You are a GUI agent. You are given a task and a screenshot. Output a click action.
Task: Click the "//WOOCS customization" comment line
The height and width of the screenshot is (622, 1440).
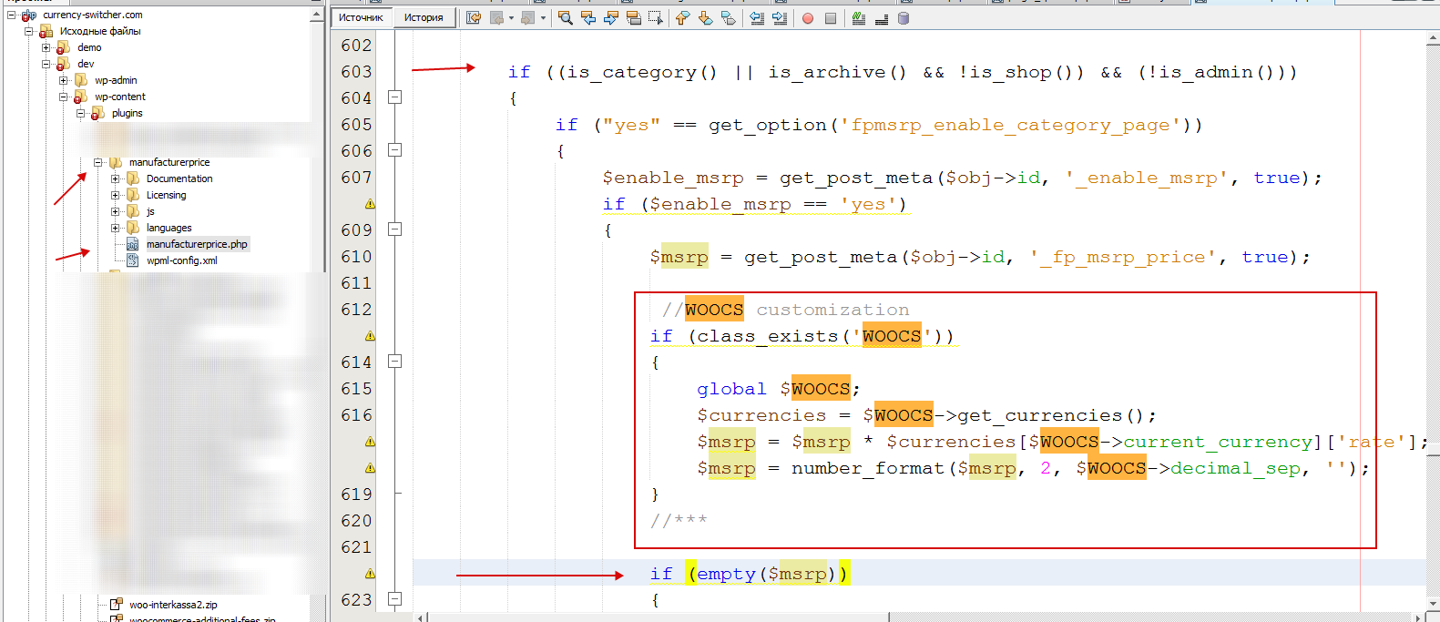(785, 310)
